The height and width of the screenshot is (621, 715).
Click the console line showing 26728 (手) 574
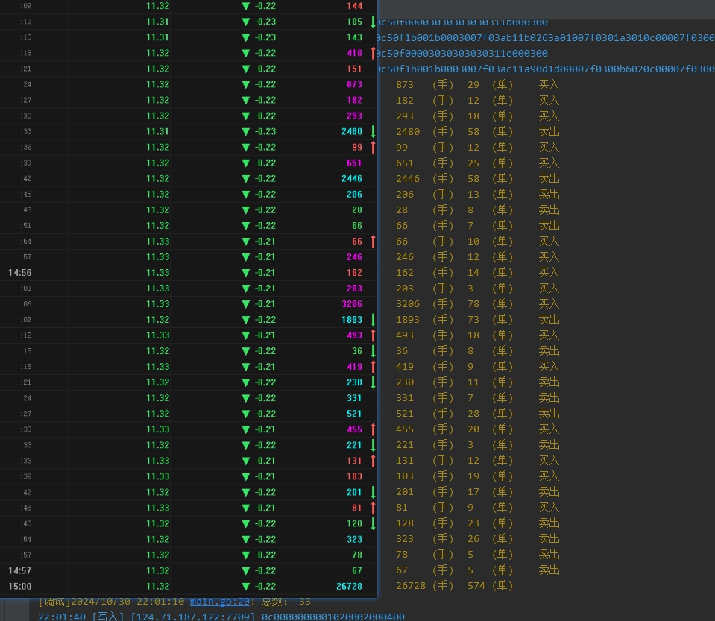pyautogui.click(x=455, y=586)
